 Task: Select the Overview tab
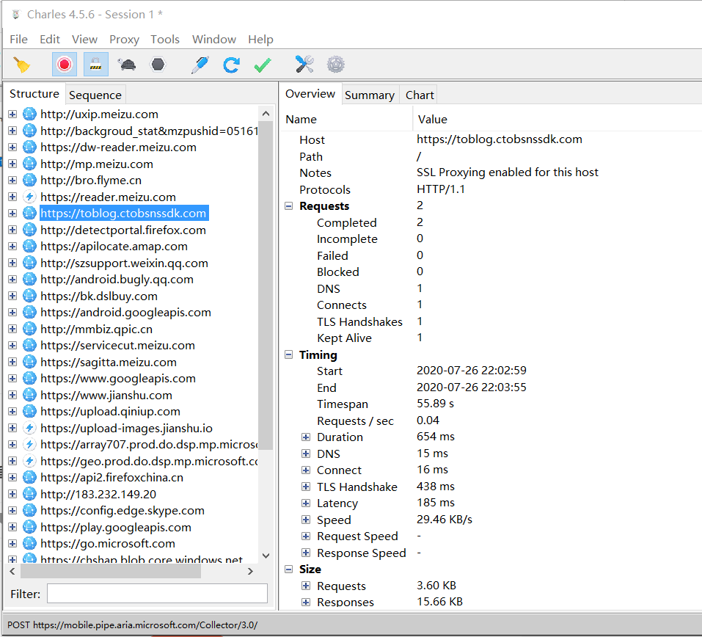coord(310,94)
